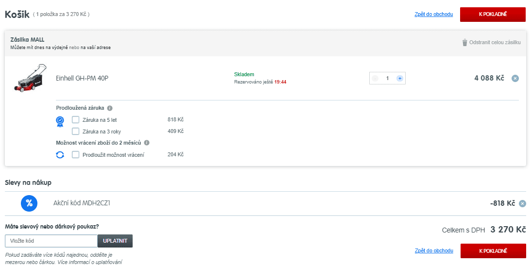532x265 pixels.
Task: Enable the Záruka na 5 let checkbox
Action: click(x=75, y=120)
